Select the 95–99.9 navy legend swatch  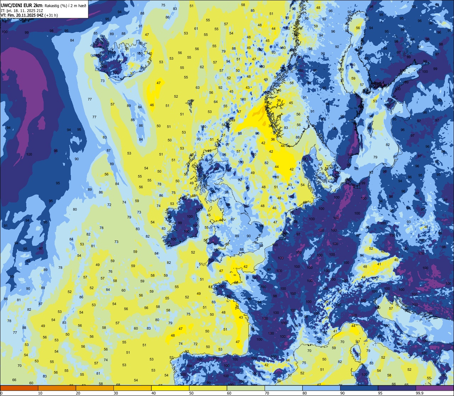(x=397, y=388)
